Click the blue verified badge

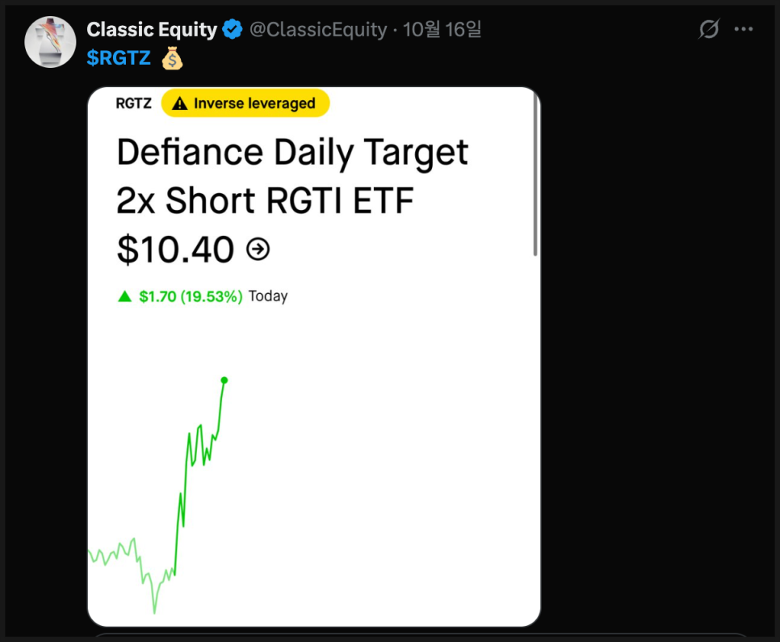(233, 30)
